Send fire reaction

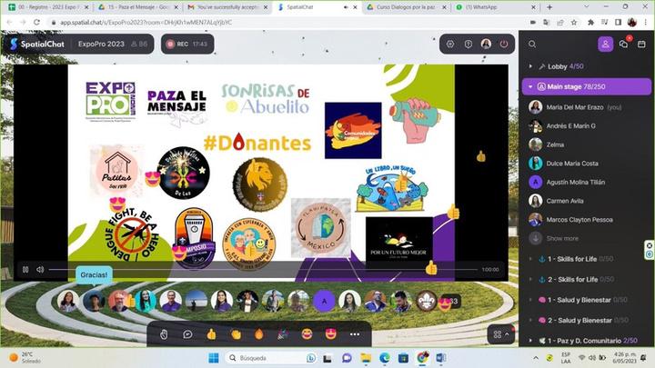click(259, 334)
